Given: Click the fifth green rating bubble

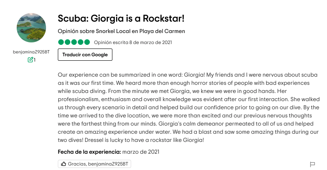Looking at the screenshot, I should (87, 42).
